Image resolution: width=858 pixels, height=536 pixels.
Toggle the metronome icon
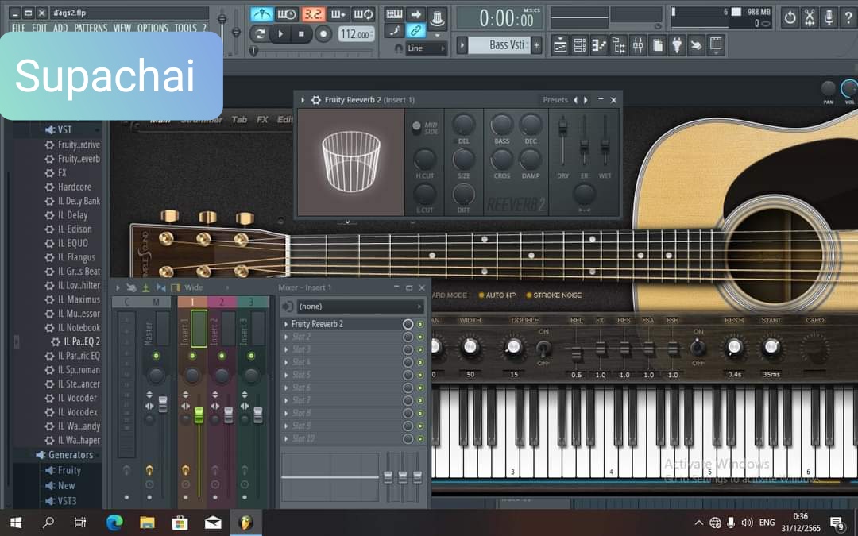point(262,15)
